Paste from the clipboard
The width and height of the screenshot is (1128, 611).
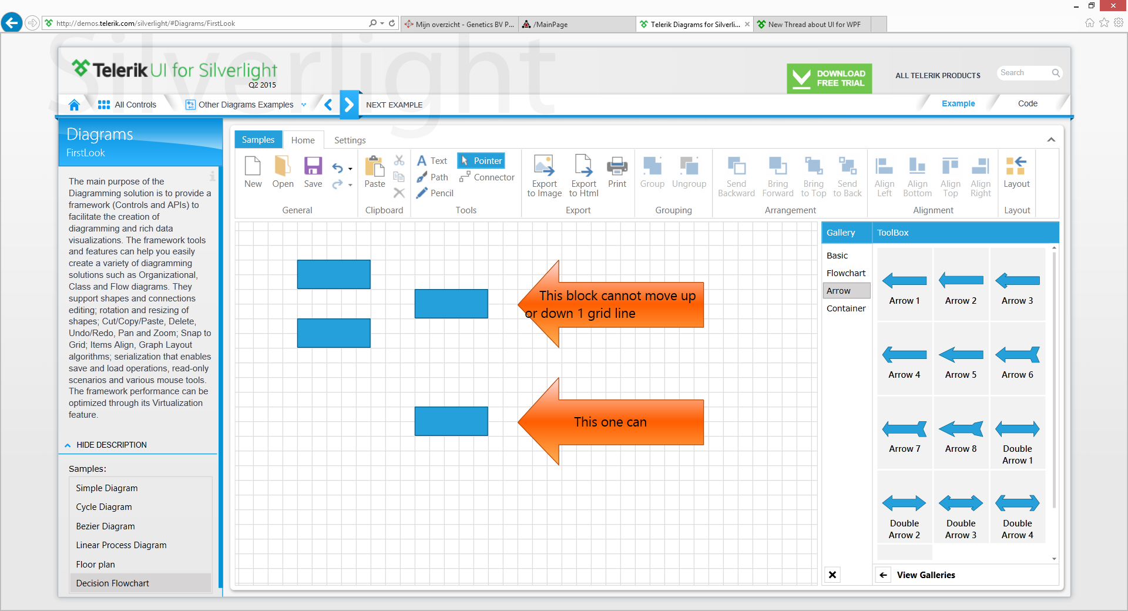(375, 172)
